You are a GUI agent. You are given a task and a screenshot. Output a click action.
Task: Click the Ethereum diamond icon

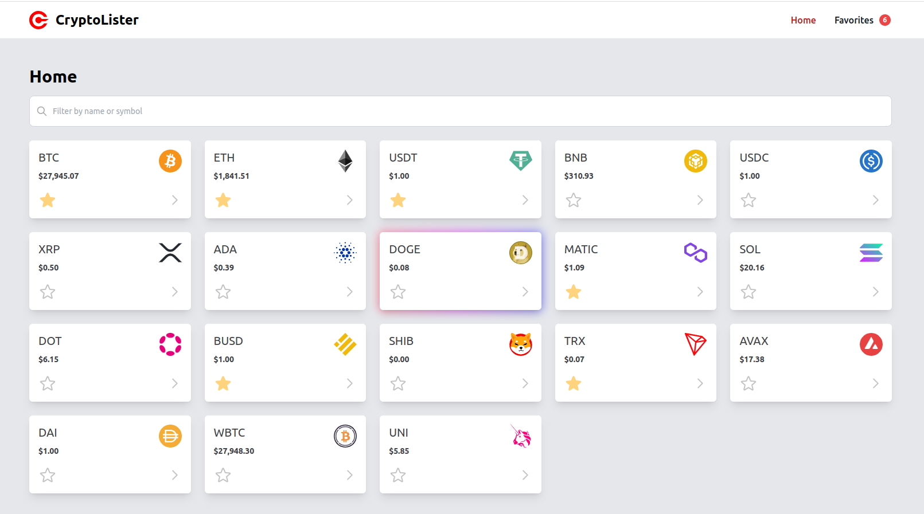(x=345, y=161)
